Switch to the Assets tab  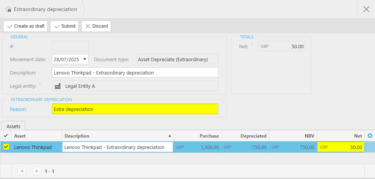[14, 125]
